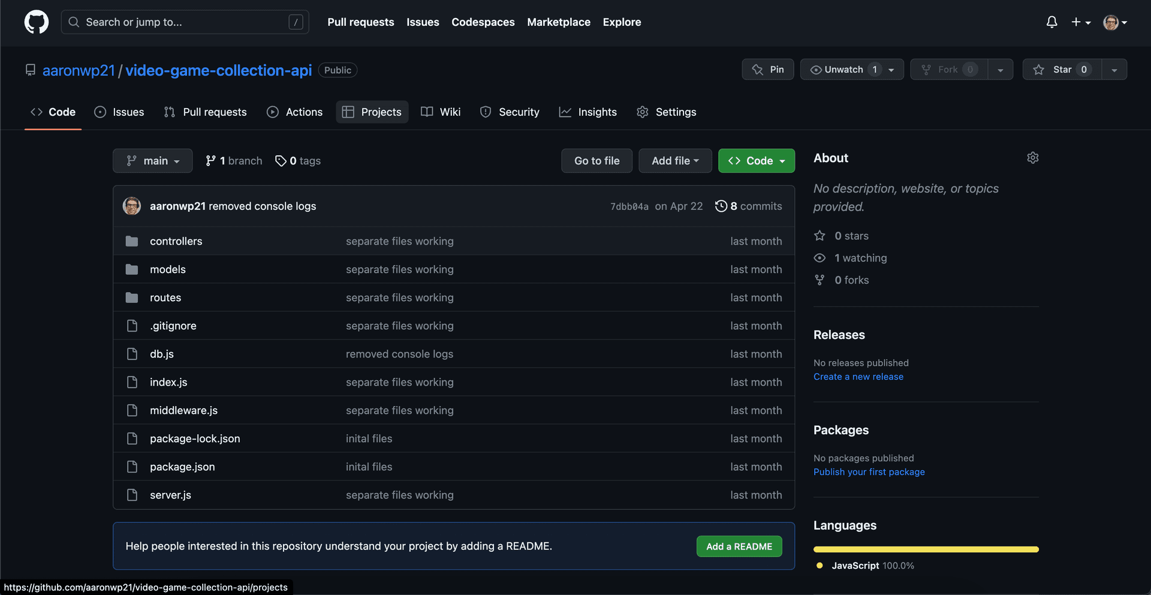Unwatch the repository
The image size is (1151, 595).
[x=843, y=70]
